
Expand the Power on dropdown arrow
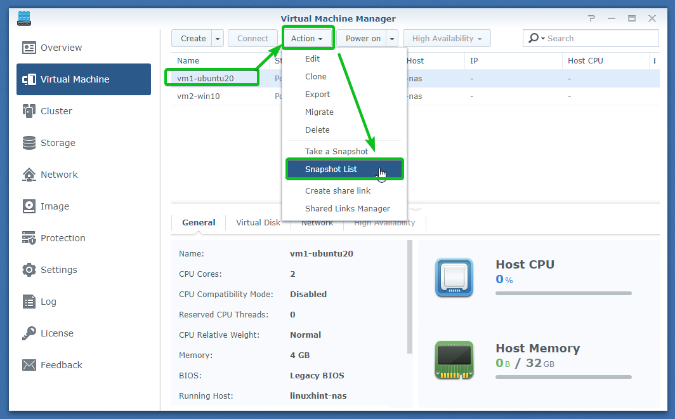click(x=392, y=38)
